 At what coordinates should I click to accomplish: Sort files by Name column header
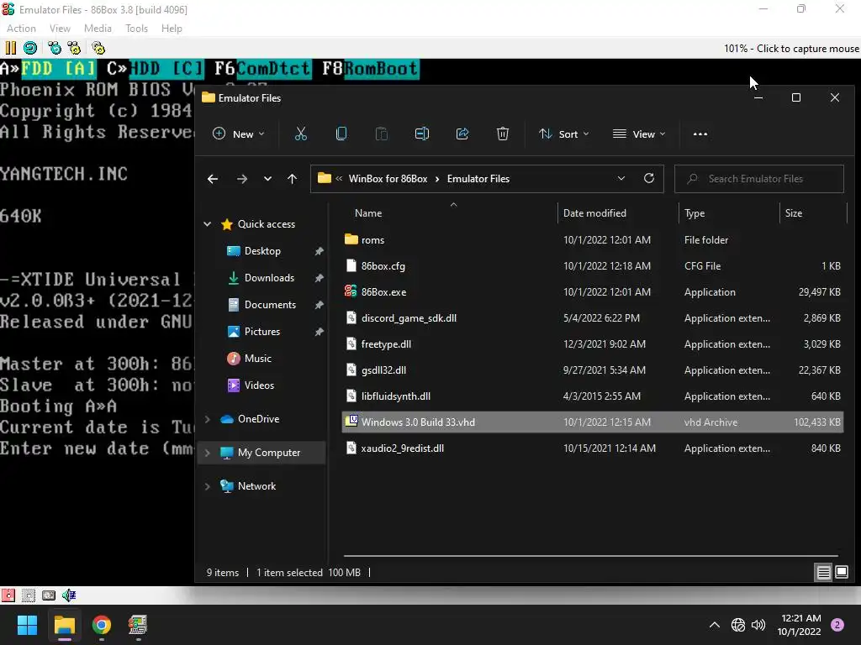coord(450,213)
